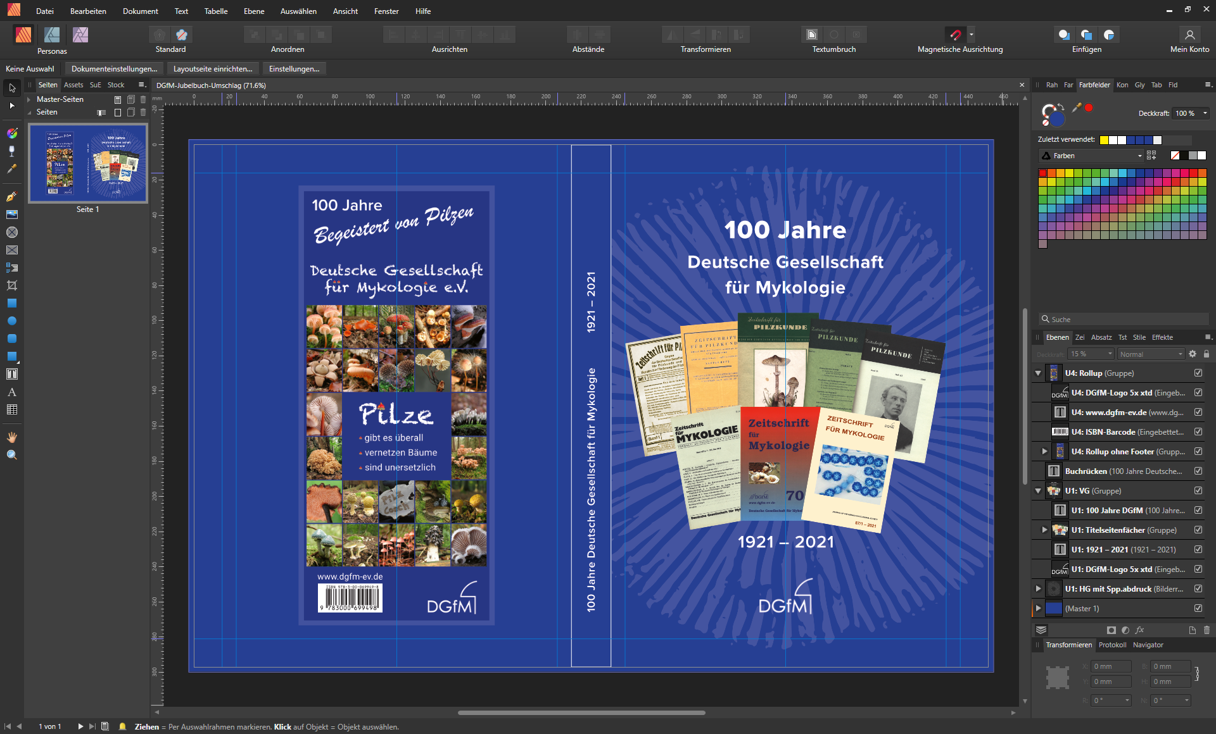Select the View hand tool
The width and height of the screenshot is (1216, 734).
click(12, 437)
